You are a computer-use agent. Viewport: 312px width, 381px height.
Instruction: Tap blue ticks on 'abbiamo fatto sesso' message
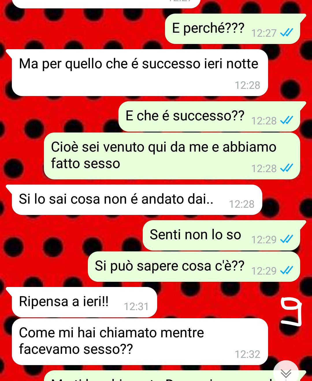coord(287,168)
